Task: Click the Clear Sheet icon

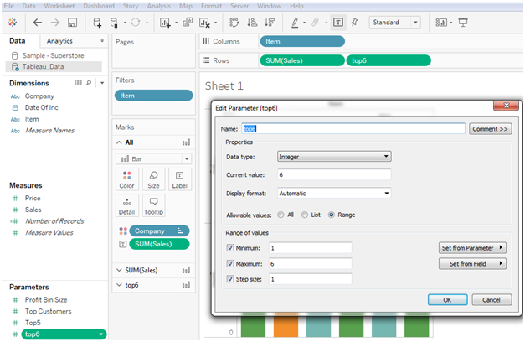Action: 204,23
